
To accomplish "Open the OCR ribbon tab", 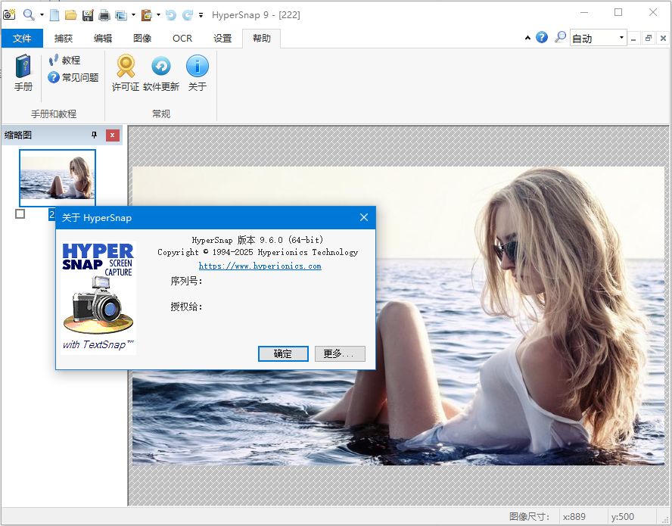I will click(182, 37).
